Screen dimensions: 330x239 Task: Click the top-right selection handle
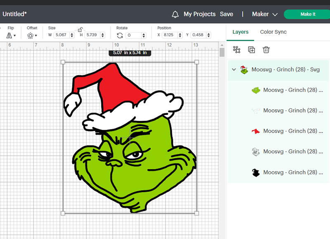(x=197, y=62)
